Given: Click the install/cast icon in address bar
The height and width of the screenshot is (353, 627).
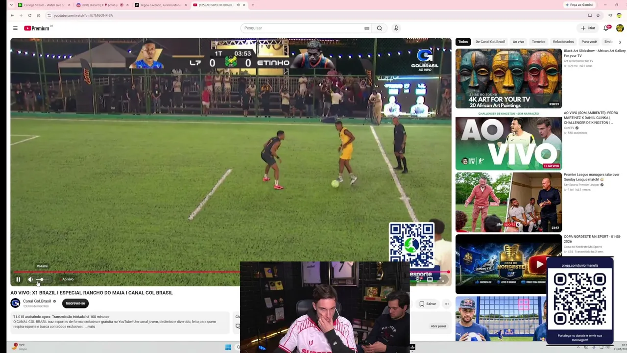Looking at the screenshot, I should [590, 16].
